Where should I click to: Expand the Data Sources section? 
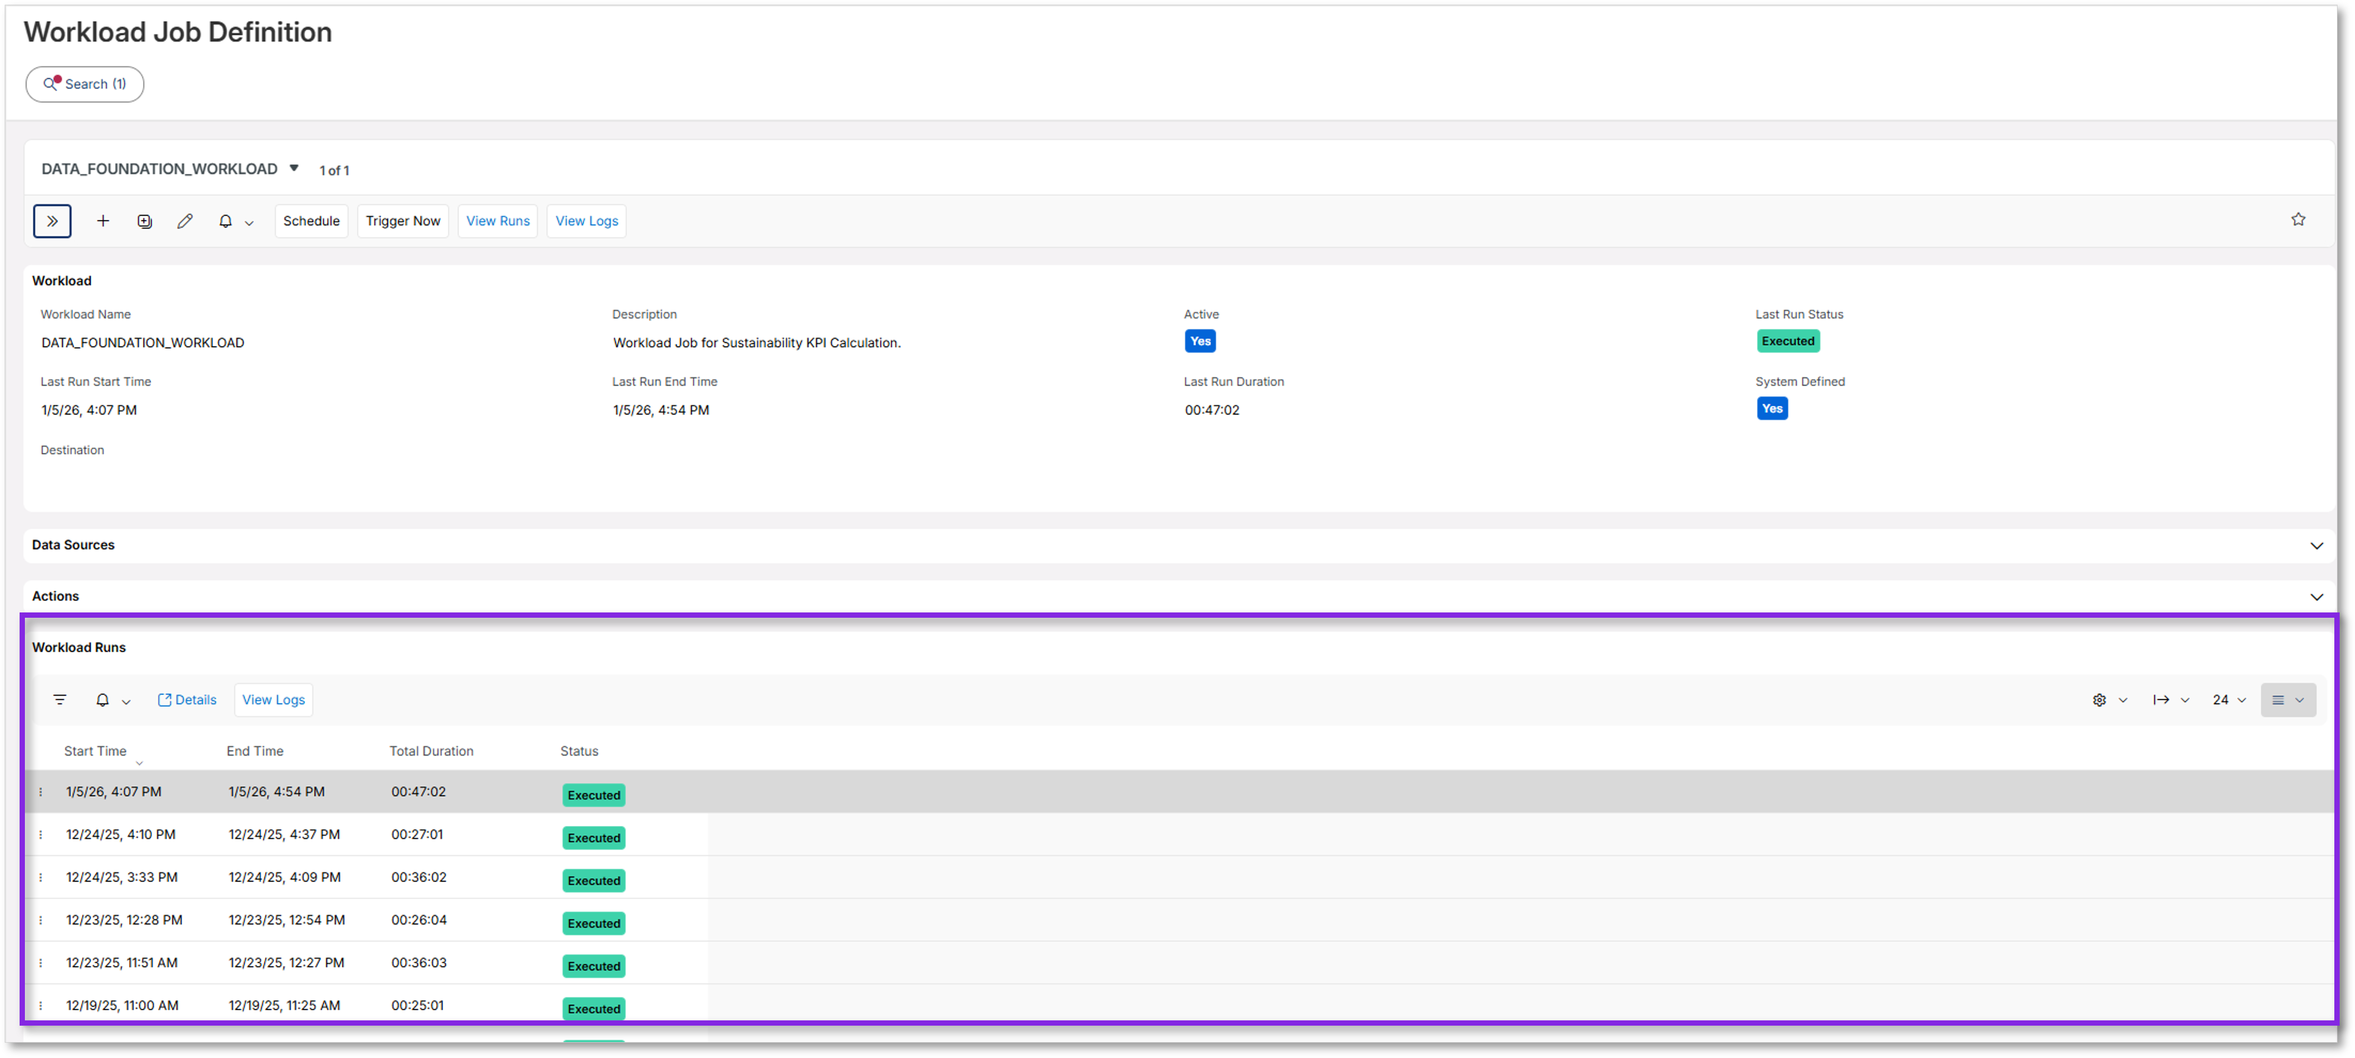pos(2316,546)
